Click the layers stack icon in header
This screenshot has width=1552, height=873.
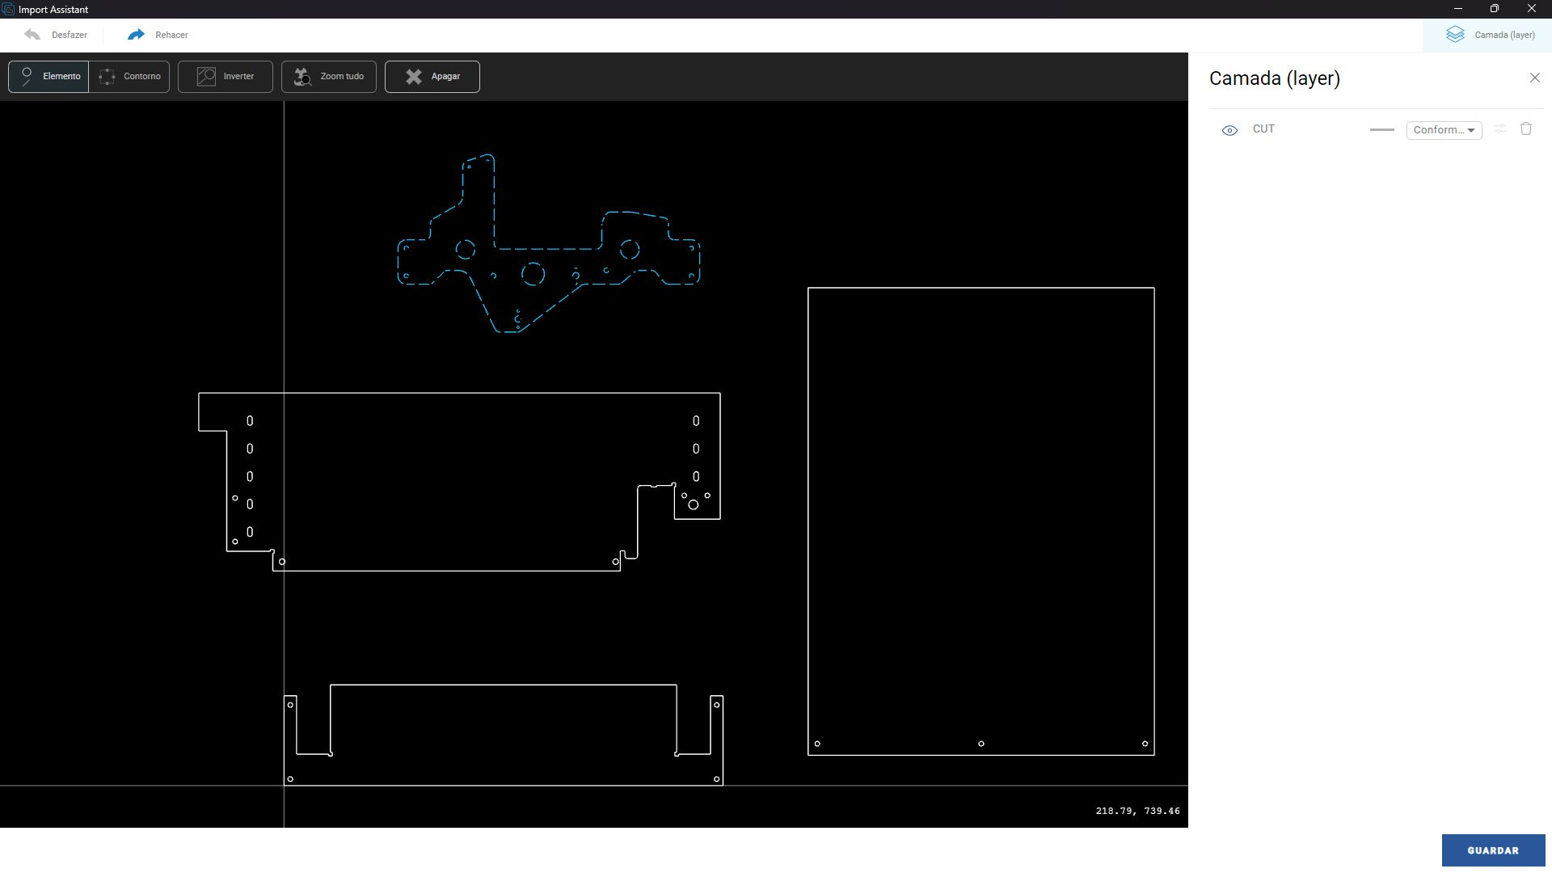coord(1455,35)
